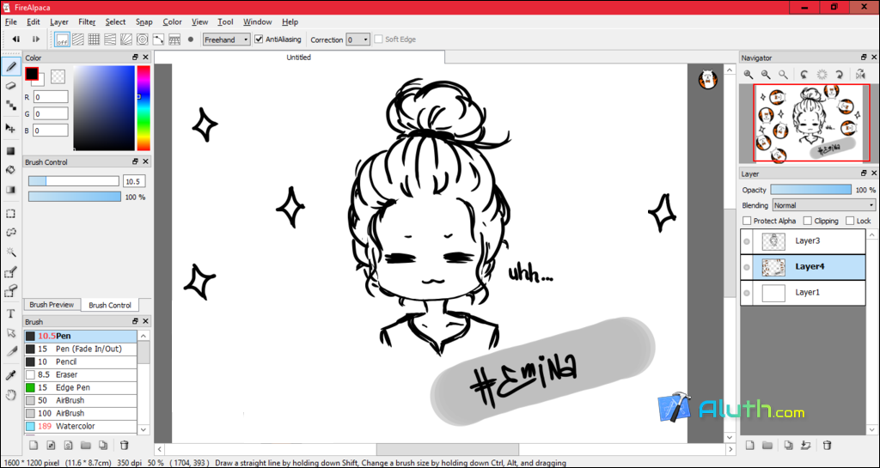Select the Brush tool in left toolbar
This screenshot has width=880, height=468.
(10, 67)
